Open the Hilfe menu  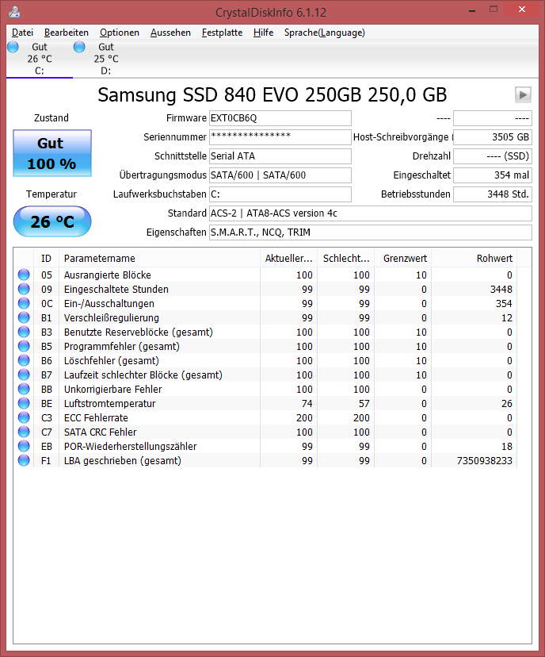click(263, 33)
